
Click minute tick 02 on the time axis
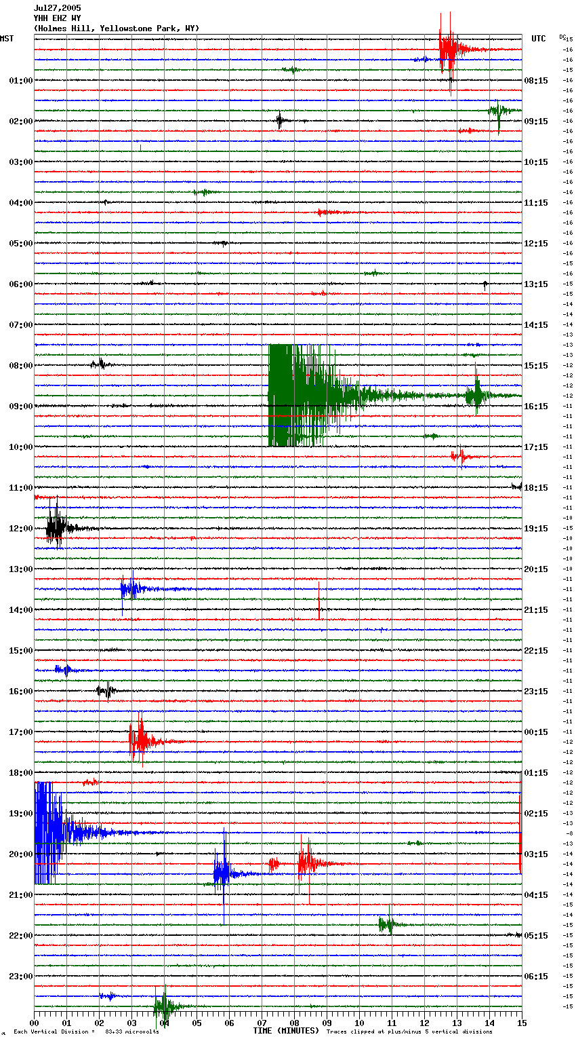click(x=100, y=1023)
